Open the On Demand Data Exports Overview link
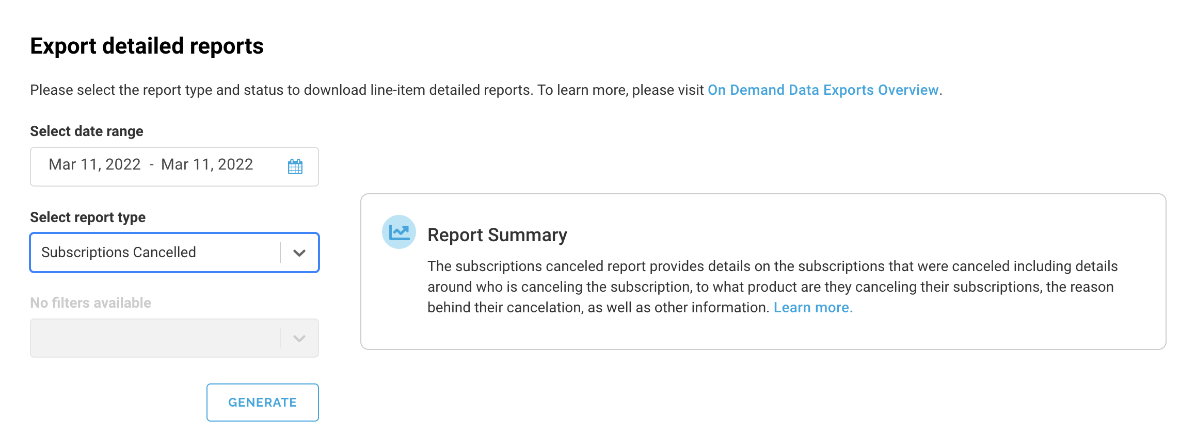Screen dimensions: 1180x436 click(x=823, y=90)
